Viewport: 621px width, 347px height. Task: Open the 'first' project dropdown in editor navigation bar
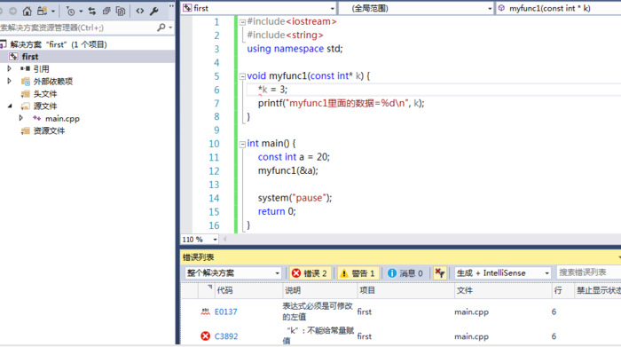332,8
